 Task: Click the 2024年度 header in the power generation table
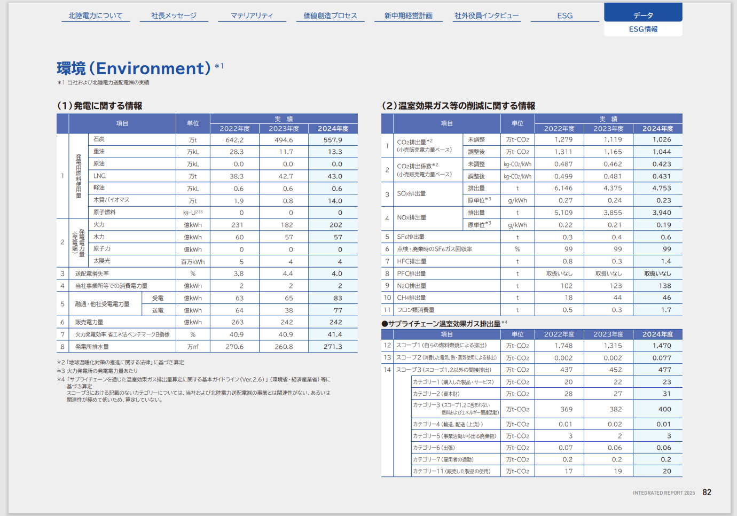[x=333, y=129]
